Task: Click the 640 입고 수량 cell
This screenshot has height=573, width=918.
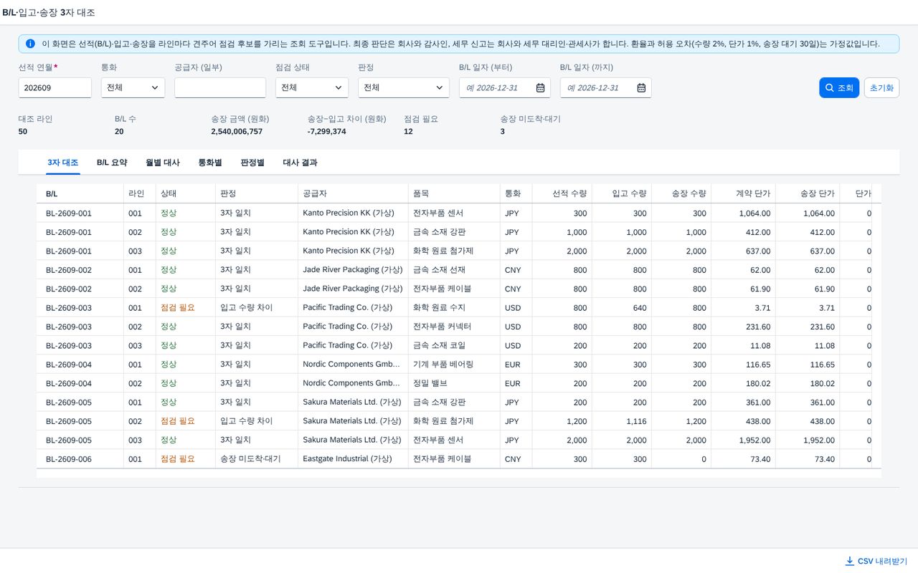Action: pos(622,308)
